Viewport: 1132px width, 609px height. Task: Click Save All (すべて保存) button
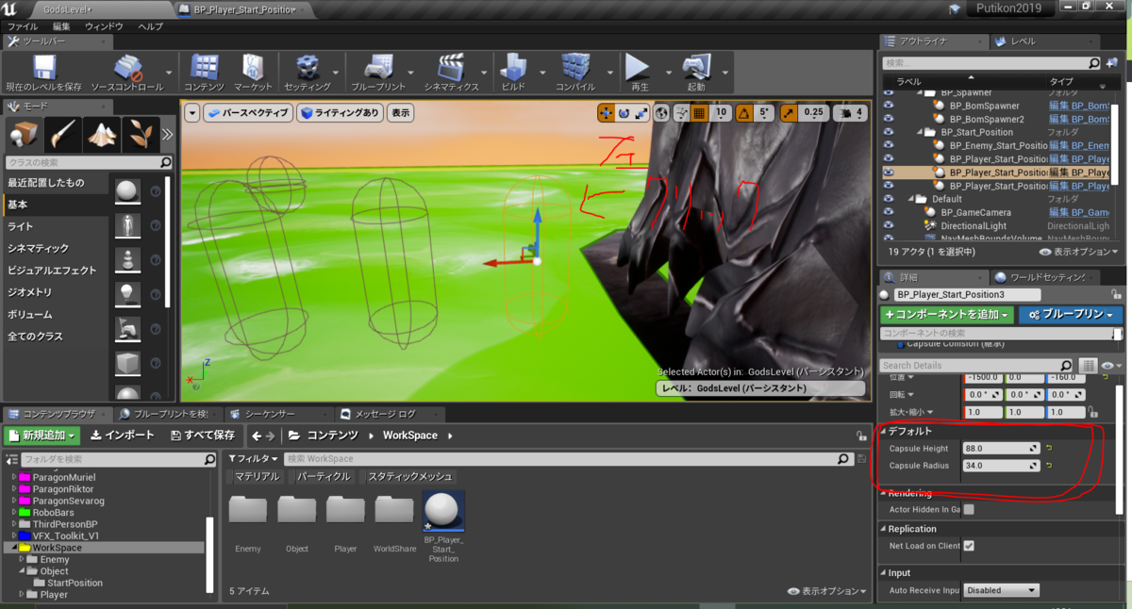coord(203,436)
